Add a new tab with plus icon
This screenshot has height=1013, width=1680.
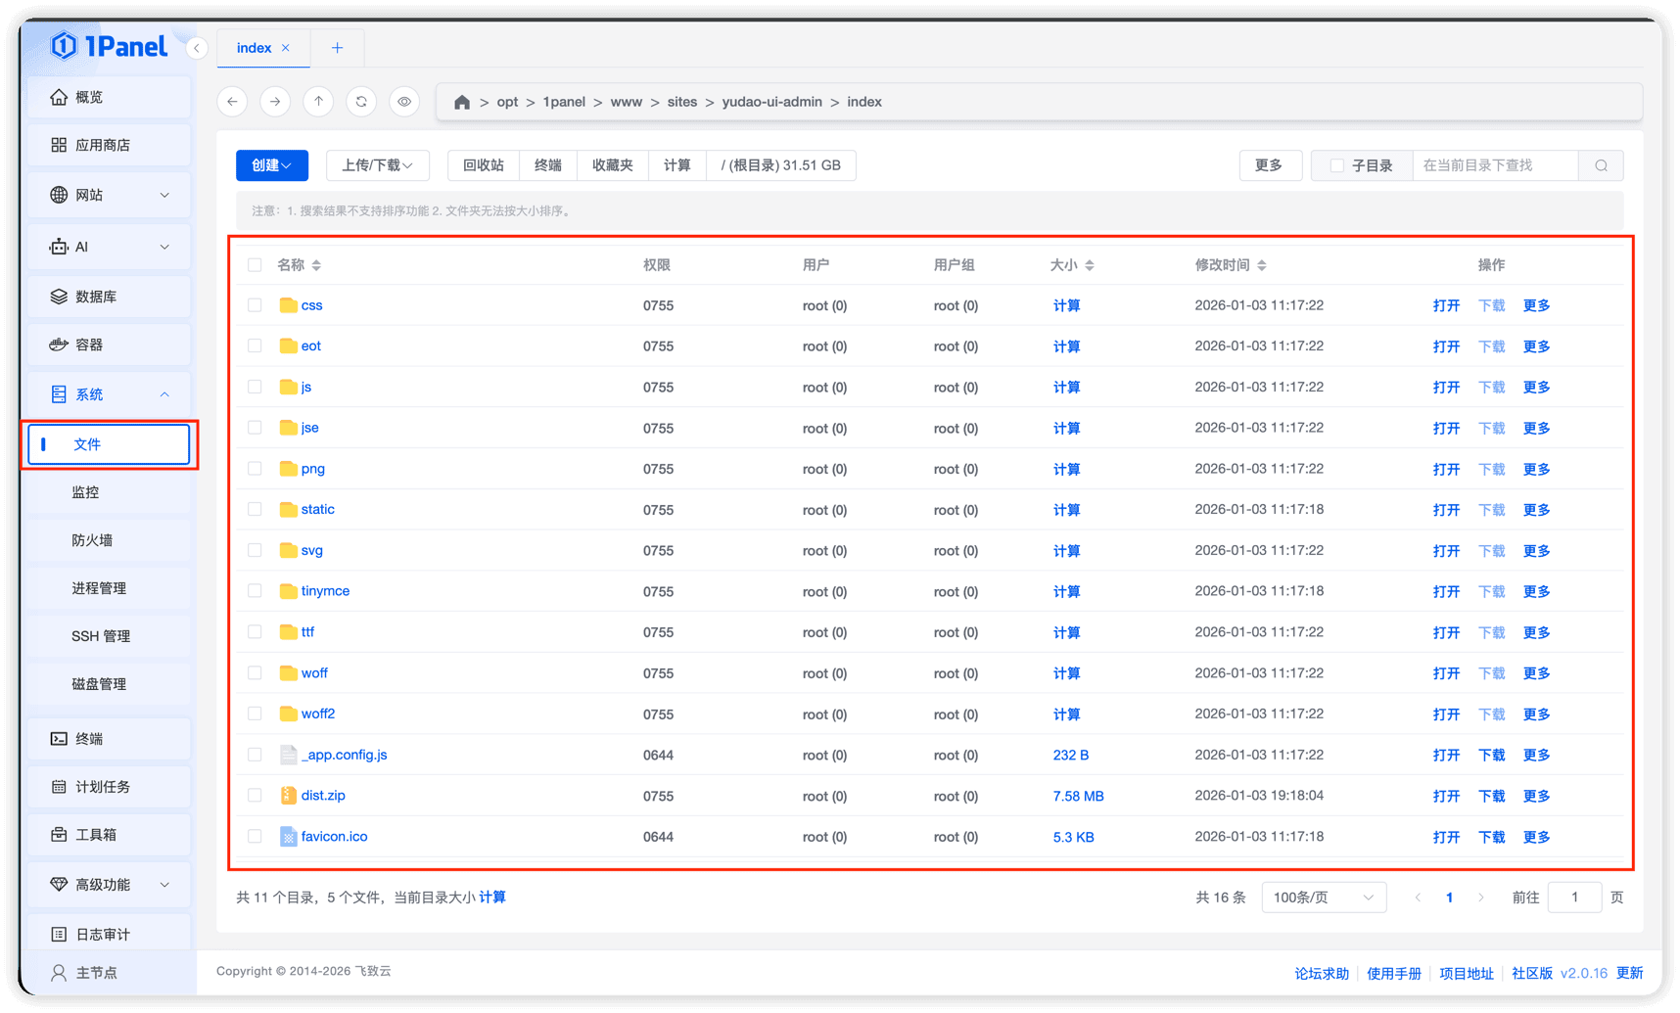(337, 48)
